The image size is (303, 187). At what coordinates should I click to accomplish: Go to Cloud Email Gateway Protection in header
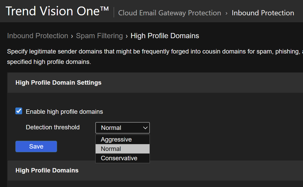pyautogui.click(x=170, y=13)
